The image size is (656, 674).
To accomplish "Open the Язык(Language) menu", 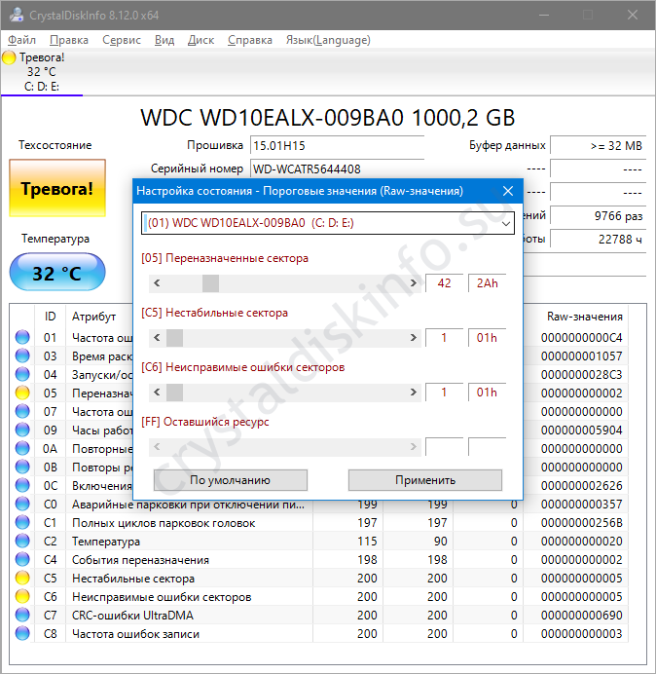I will pyautogui.click(x=328, y=40).
